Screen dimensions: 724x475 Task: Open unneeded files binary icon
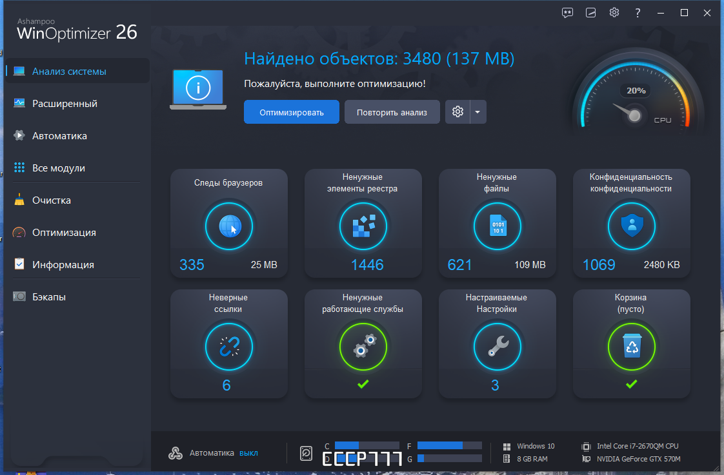pyautogui.click(x=498, y=226)
